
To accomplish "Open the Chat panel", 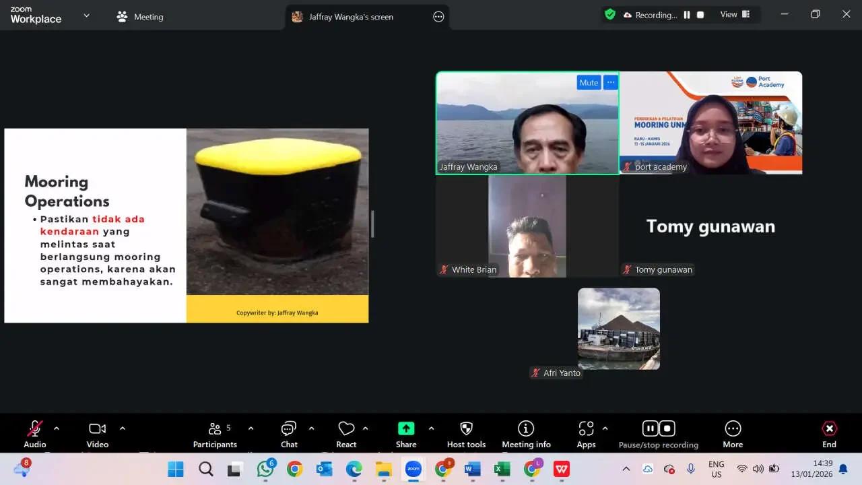I will click(x=289, y=434).
